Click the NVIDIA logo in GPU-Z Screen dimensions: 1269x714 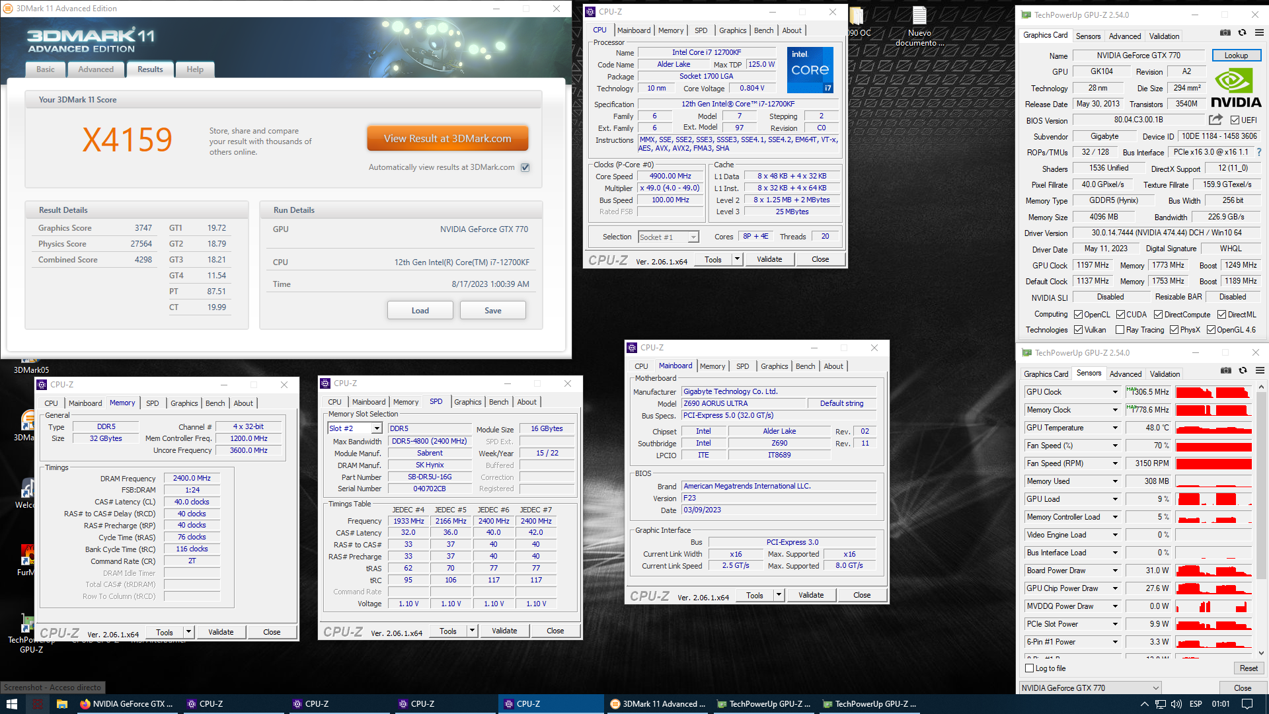point(1236,88)
